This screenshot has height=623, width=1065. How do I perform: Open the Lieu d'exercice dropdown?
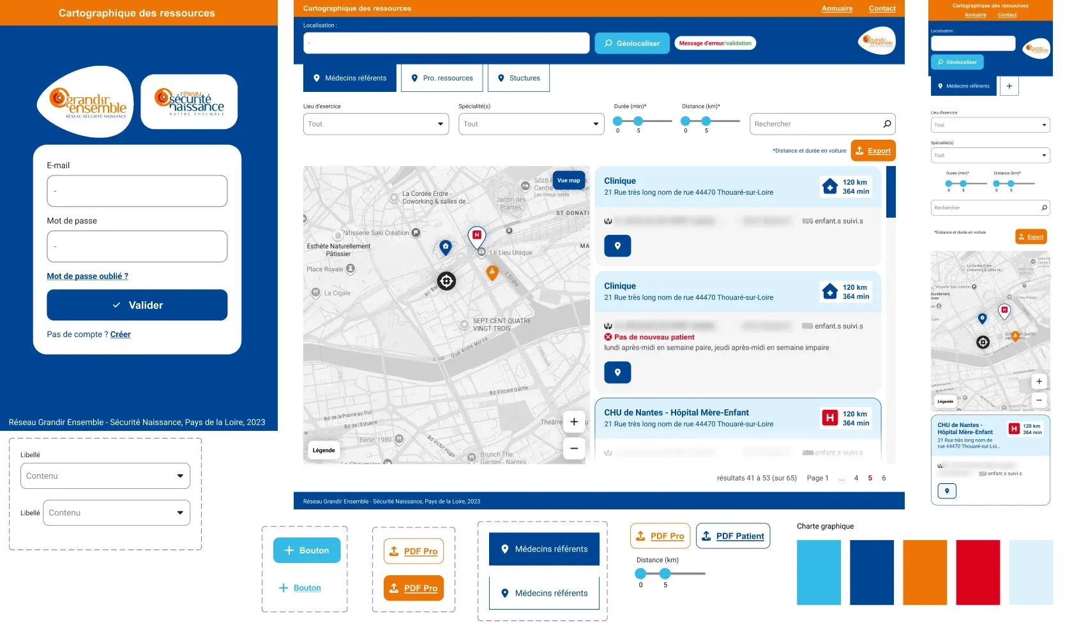pos(376,124)
